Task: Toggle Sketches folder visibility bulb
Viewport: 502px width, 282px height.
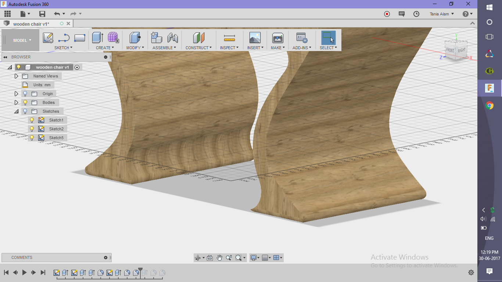Action: point(25,111)
